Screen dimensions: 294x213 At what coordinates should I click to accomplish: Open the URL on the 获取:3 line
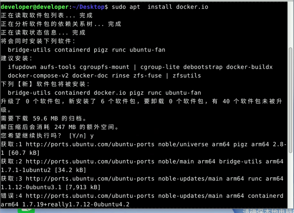pyautogui.click(x=90, y=179)
